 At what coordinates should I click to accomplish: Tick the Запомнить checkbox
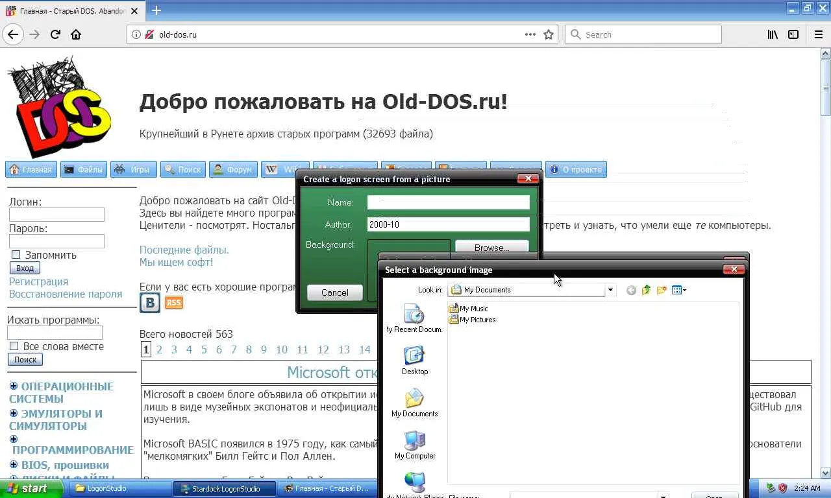pyautogui.click(x=16, y=255)
